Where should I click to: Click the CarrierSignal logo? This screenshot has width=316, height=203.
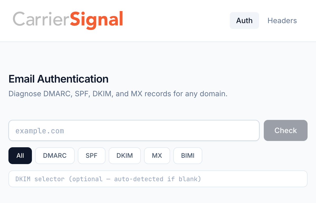pyautogui.click(x=68, y=20)
